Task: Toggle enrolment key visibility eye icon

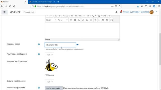Action: pyautogui.click(x=77, y=44)
